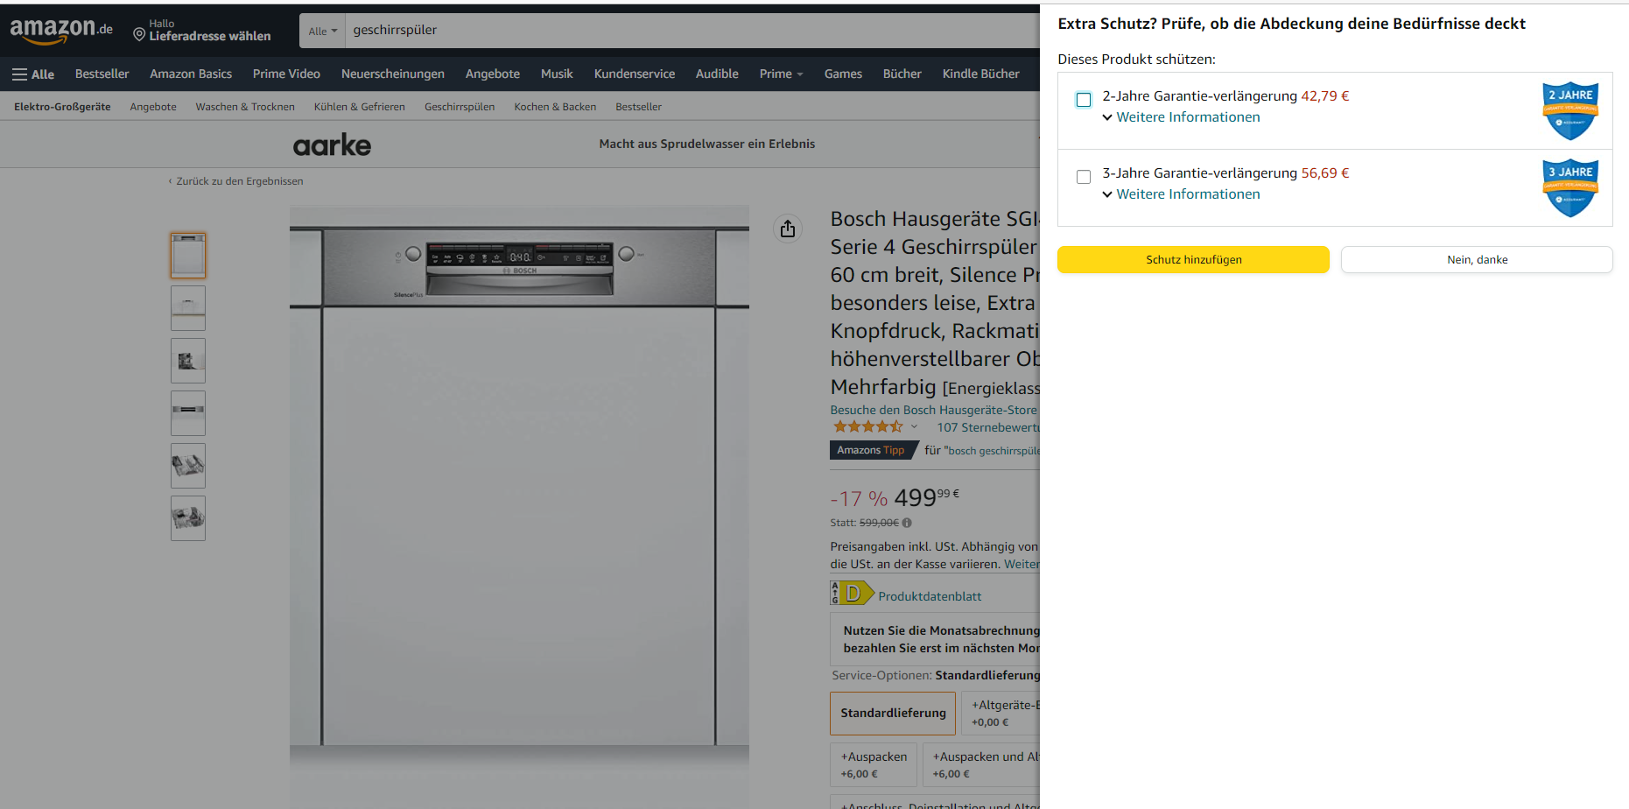The image size is (1629, 809).
Task: Select Waschen & Trocknen sub-navigation tab
Action: coord(245,107)
